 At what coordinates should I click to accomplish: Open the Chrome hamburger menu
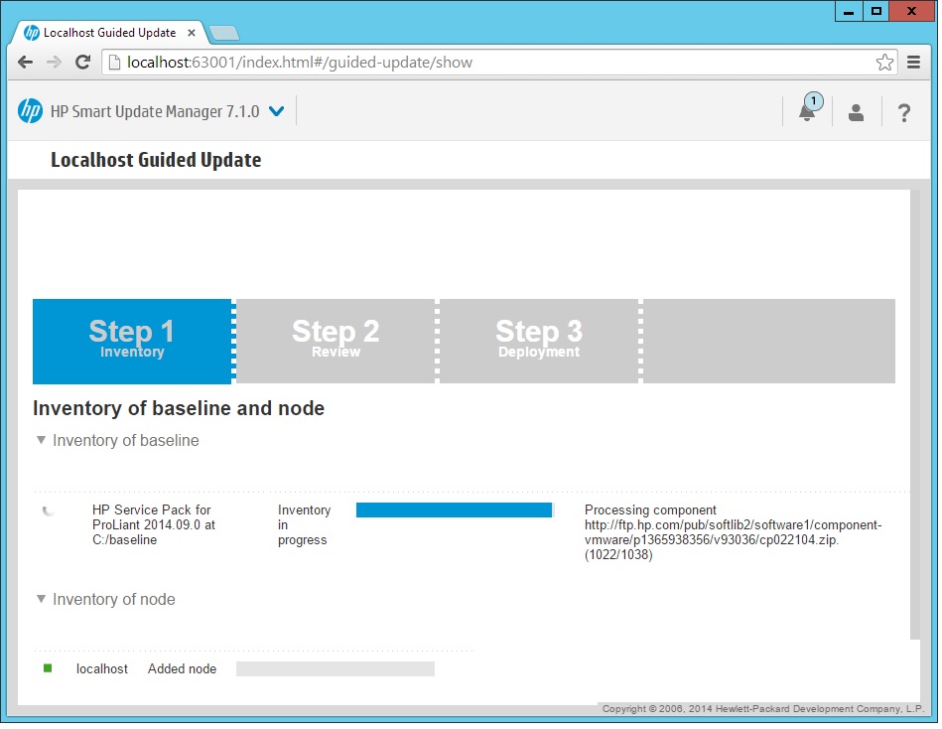pos(914,63)
